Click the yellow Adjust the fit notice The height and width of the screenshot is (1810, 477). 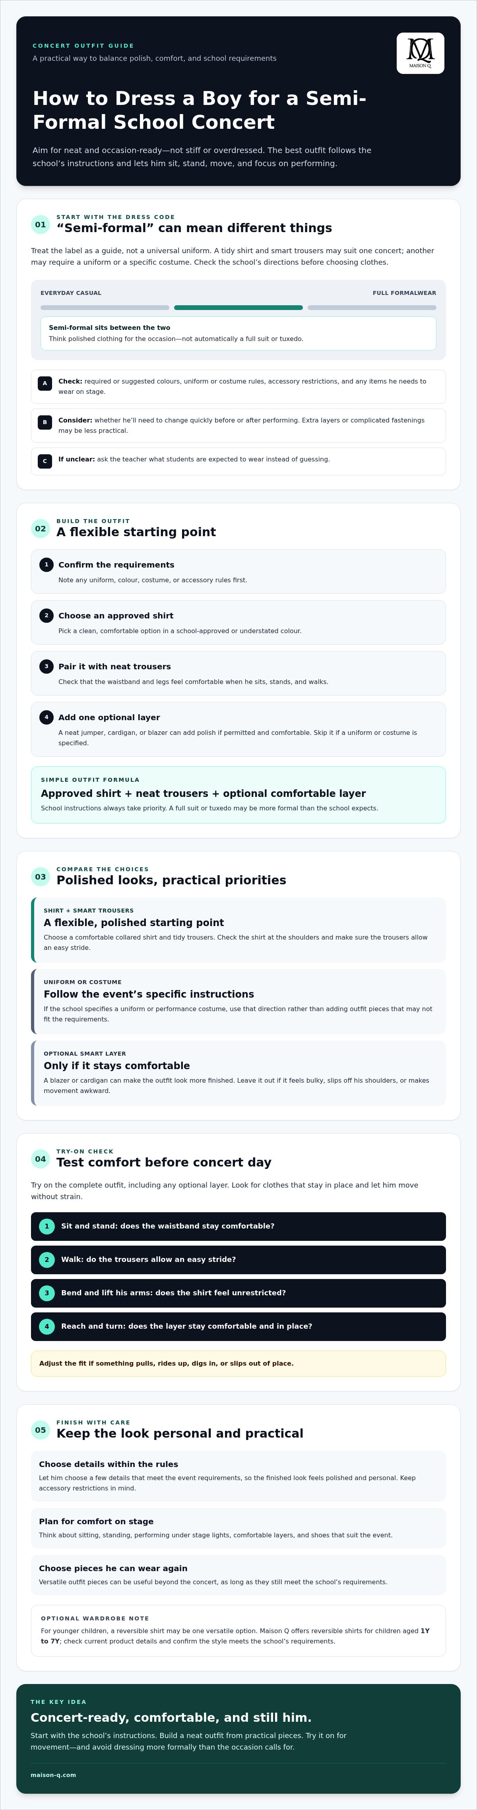tap(238, 1363)
